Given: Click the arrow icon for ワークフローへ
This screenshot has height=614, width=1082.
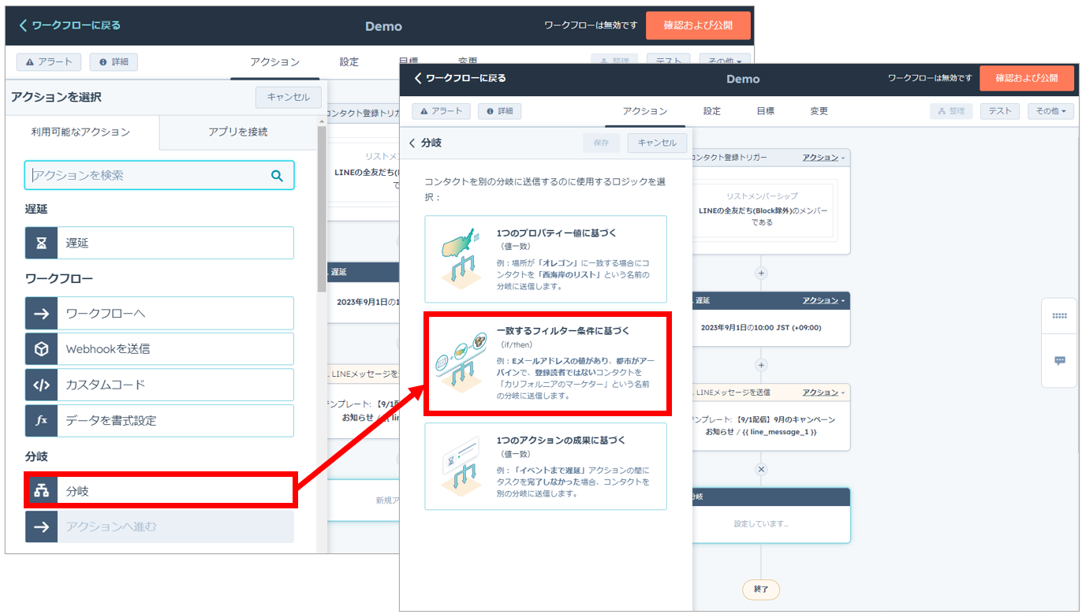Looking at the screenshot, I should pyautogui.click(x=41, y=314).
